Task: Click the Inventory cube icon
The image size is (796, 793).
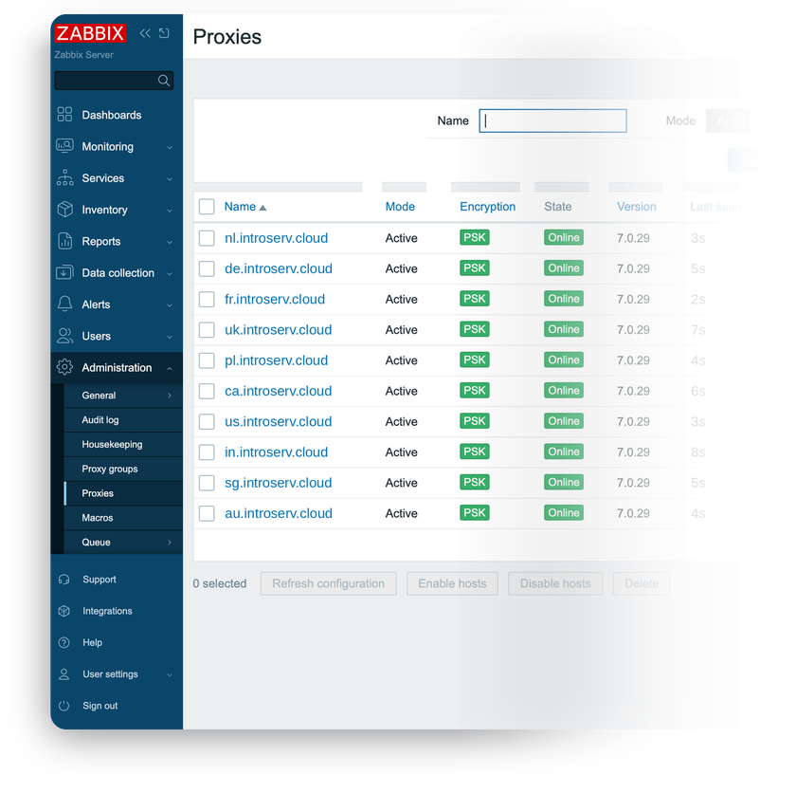Action: [x=65, y=210]
